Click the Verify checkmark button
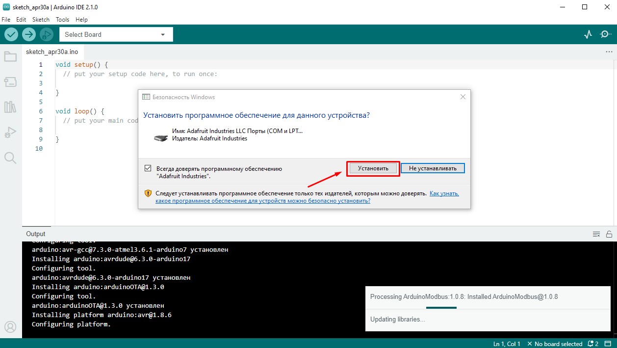The image size is (617, 348). tap(11, 34)
